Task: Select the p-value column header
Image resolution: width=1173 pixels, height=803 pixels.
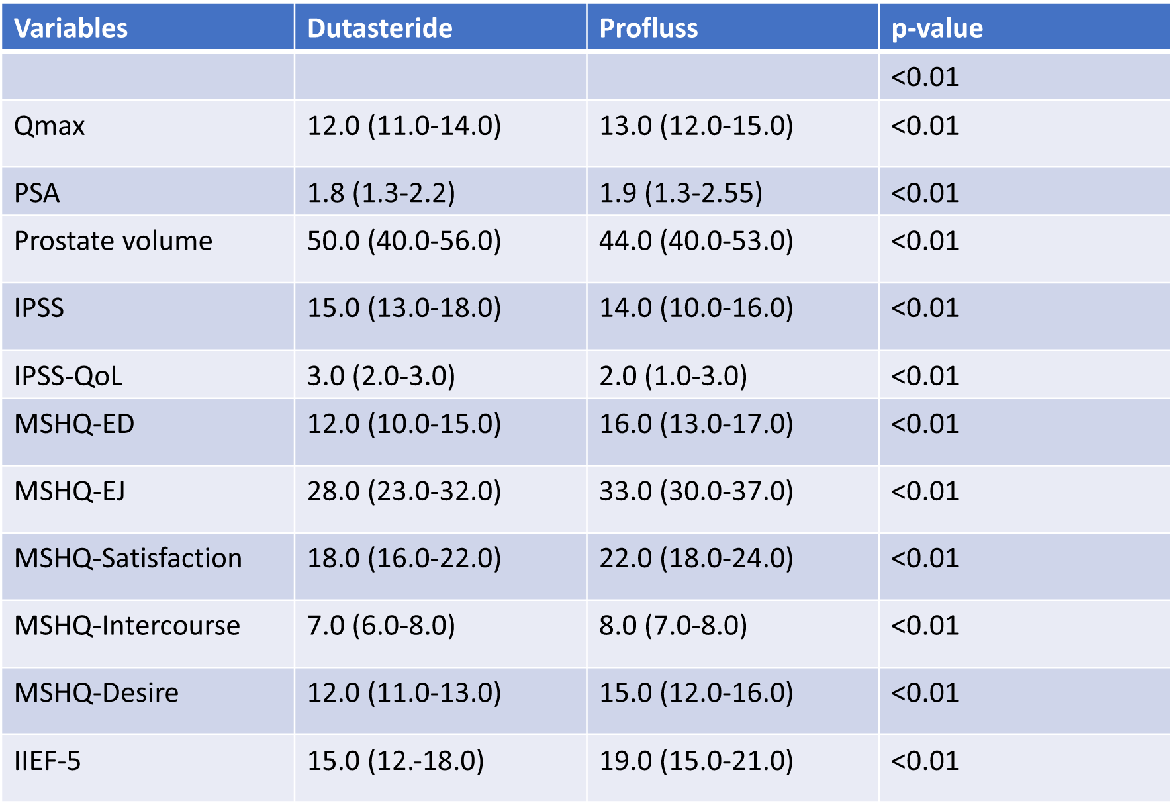Action: pyautogui.click(x=937, y=28)
